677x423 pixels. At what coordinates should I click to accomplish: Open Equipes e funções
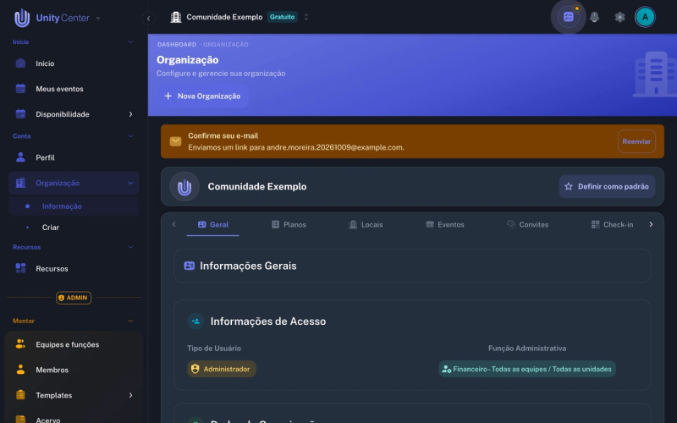(x=74, y=344)
